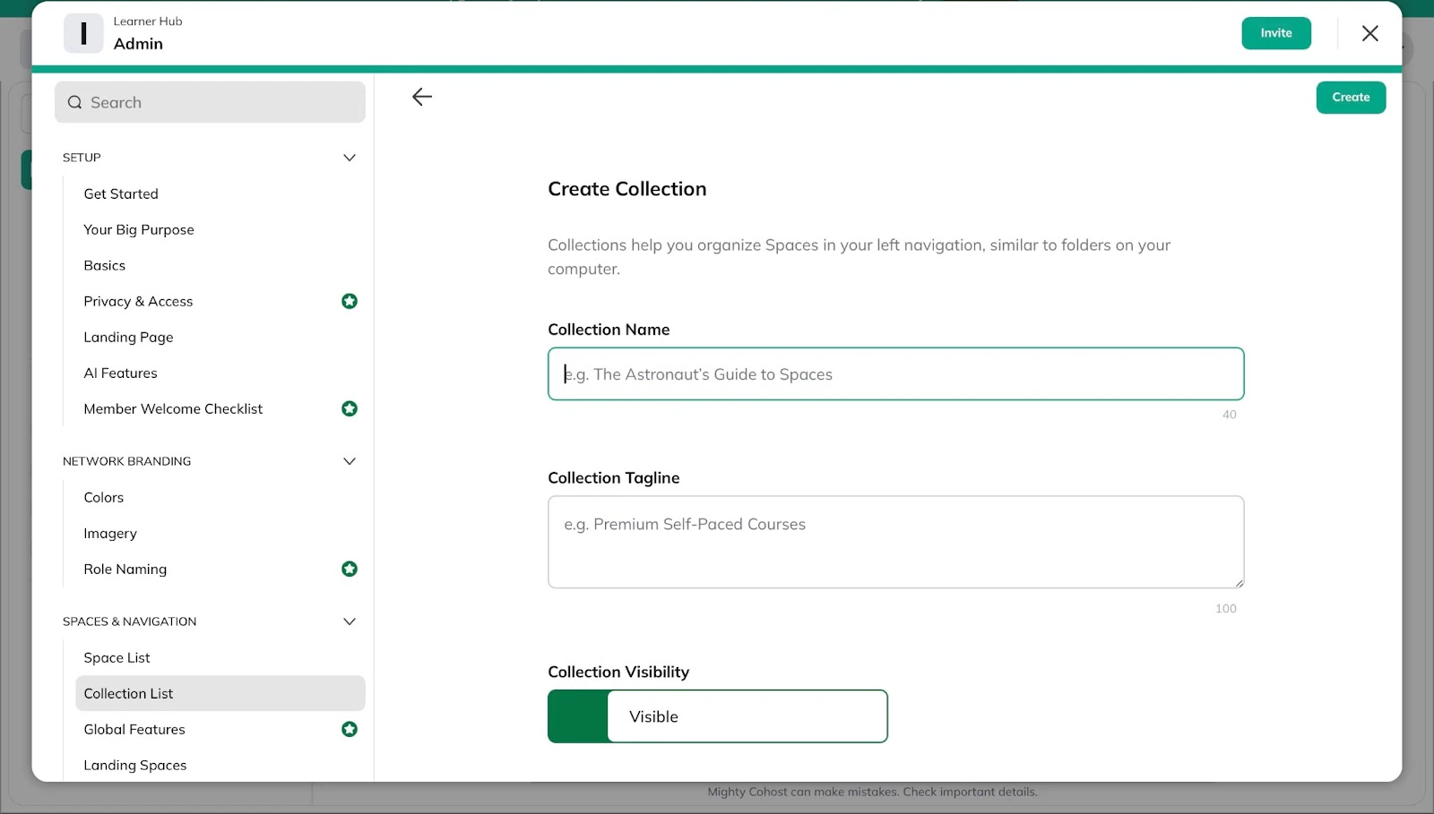1434x814 pixels.
Task: Focus the Collection Name input field
Action: click(x=895, y=373)
